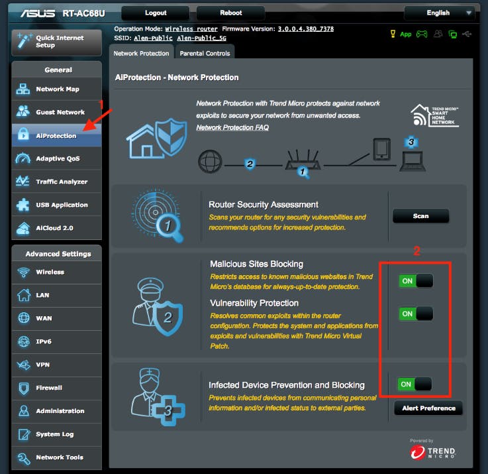Click the Wireless router operation mode link

click(x=191, y=29)
